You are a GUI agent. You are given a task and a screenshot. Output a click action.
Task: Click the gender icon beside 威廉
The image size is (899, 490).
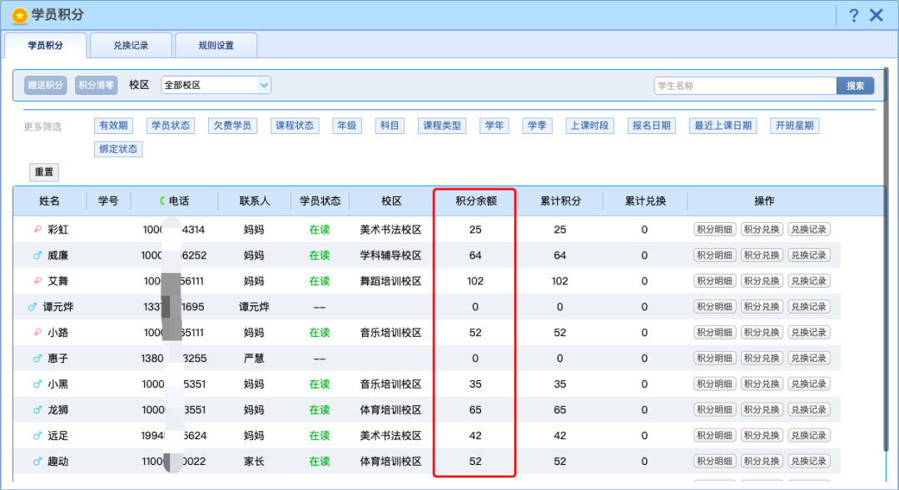(37, 255)
